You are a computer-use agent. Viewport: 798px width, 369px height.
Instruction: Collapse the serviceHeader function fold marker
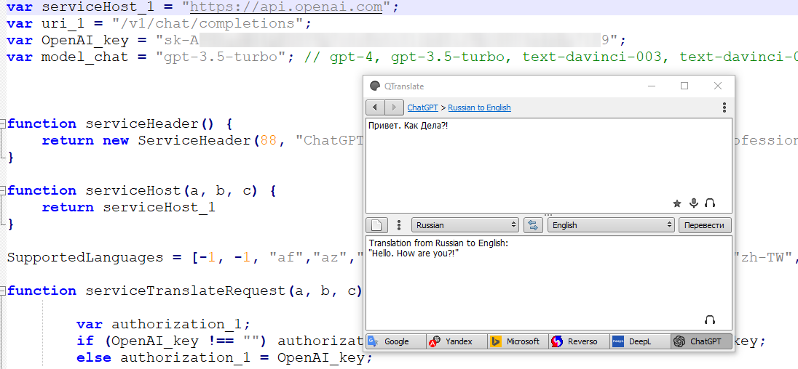pyautogui.click(x=3, y=123)
